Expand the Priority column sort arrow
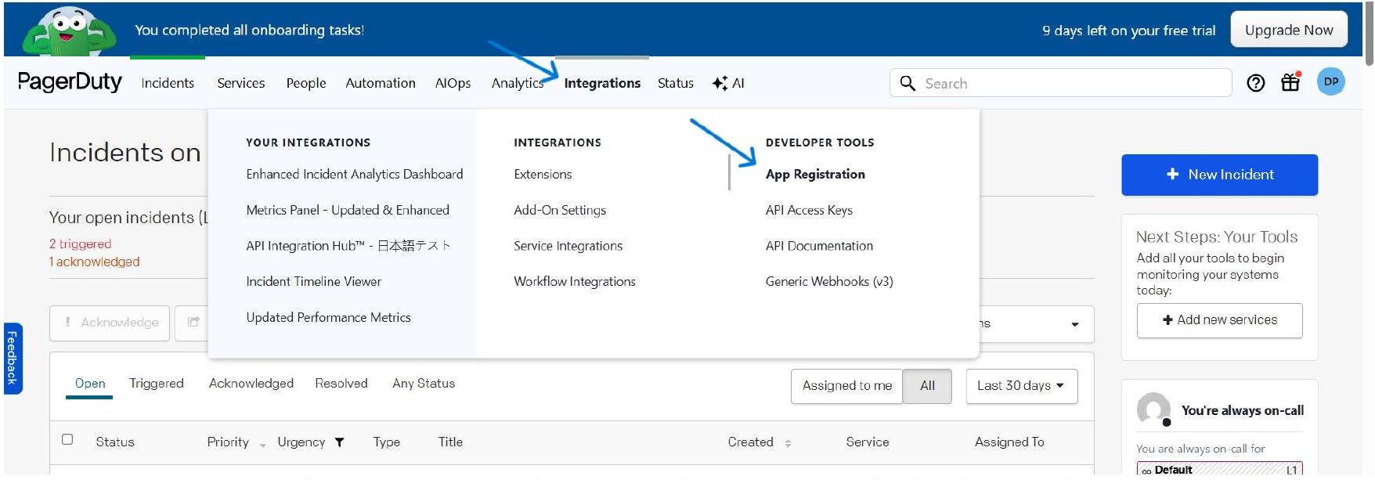This screenshot has width=1375, height=480. [263, 445]
